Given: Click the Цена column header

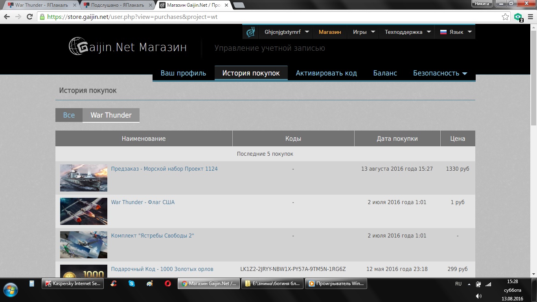Looking at the screenshot, I should point(458,138).
